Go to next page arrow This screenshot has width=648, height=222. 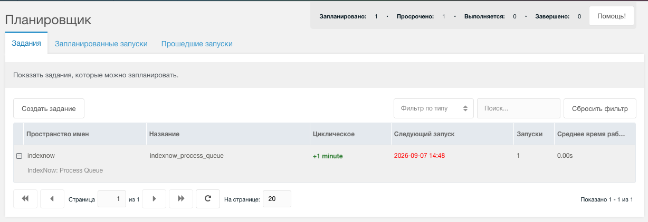click(154, 199)
